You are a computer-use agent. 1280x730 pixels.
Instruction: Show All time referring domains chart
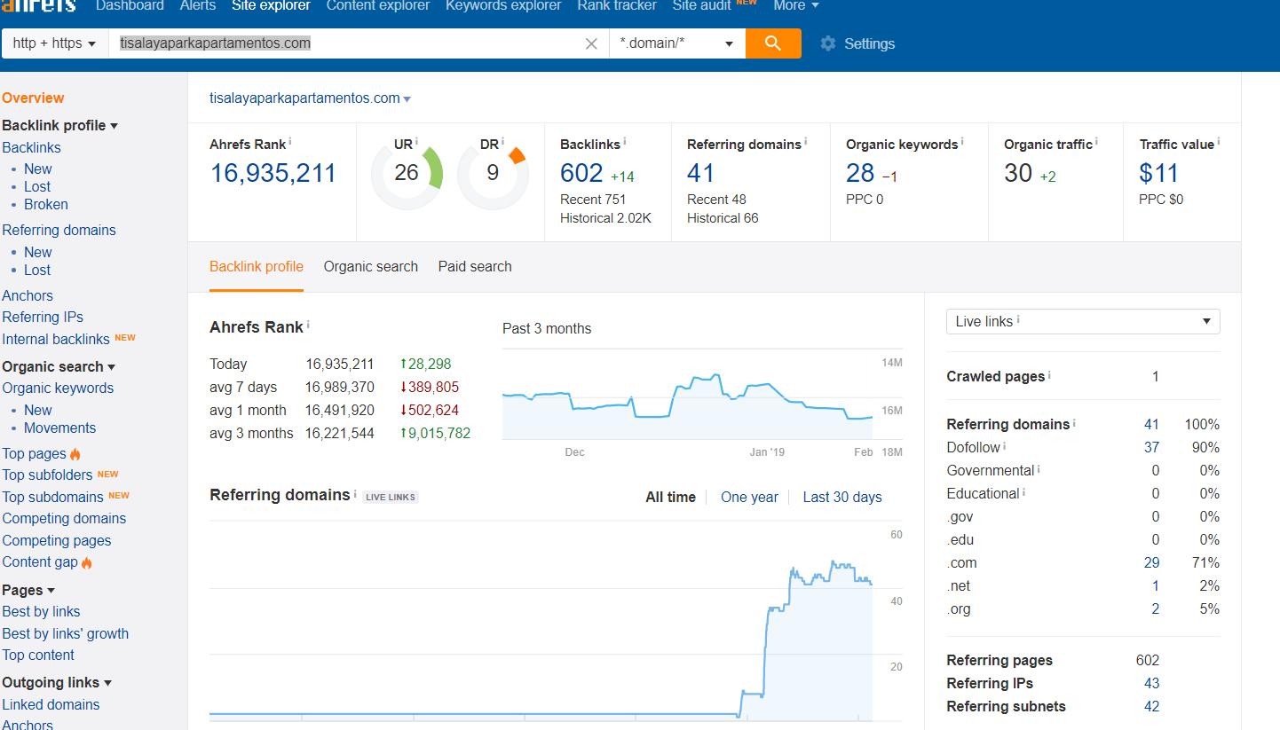[x=671, y=497]
